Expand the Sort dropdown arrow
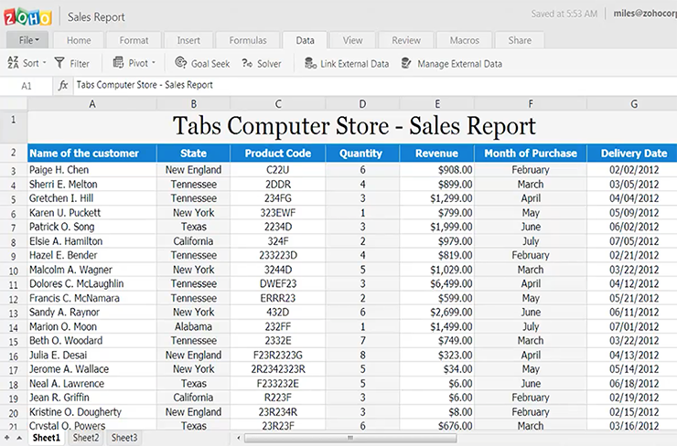This screenshot has width=677, height=446. (x=46, y=63)
